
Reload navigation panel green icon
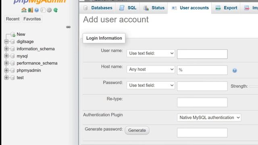(x=56, y=10)
